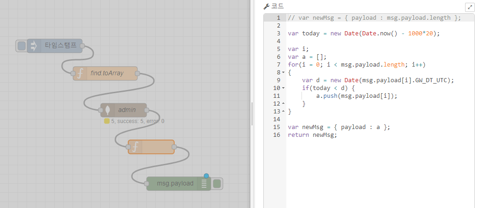Click the 'var today = new Date' code line
Image resolution: width=483 pixels, height=208 pixels.
click(364, 33)
